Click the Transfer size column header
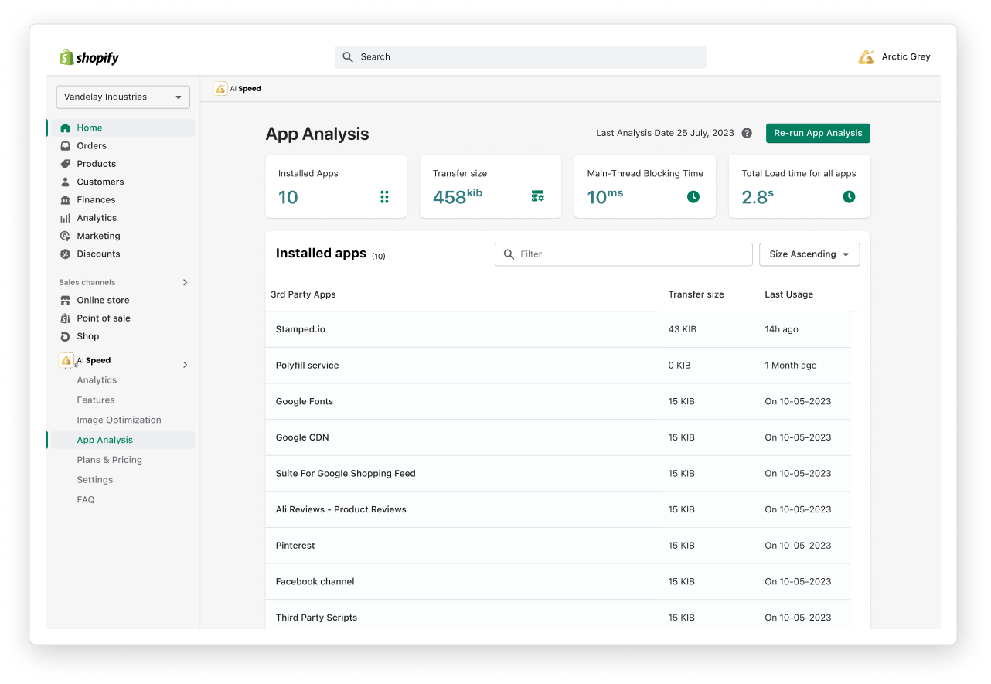The image size is (991, 684). [696, 294]
